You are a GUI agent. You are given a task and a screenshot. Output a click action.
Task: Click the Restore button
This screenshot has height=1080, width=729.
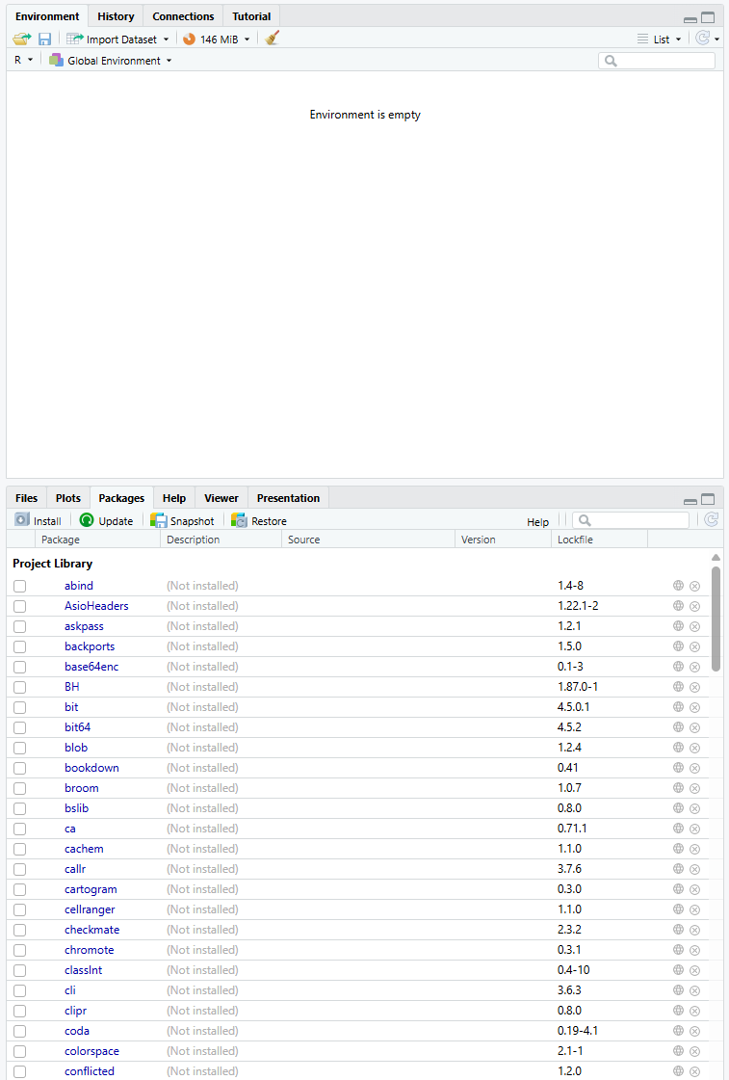pos(259,521)
